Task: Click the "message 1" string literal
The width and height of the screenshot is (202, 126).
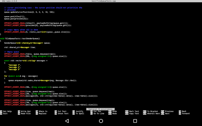Action: click(x=14, y=65)
